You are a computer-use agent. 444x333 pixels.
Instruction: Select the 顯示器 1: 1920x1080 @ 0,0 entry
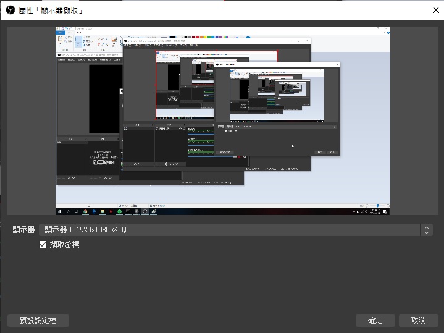[x=86, y=230]
